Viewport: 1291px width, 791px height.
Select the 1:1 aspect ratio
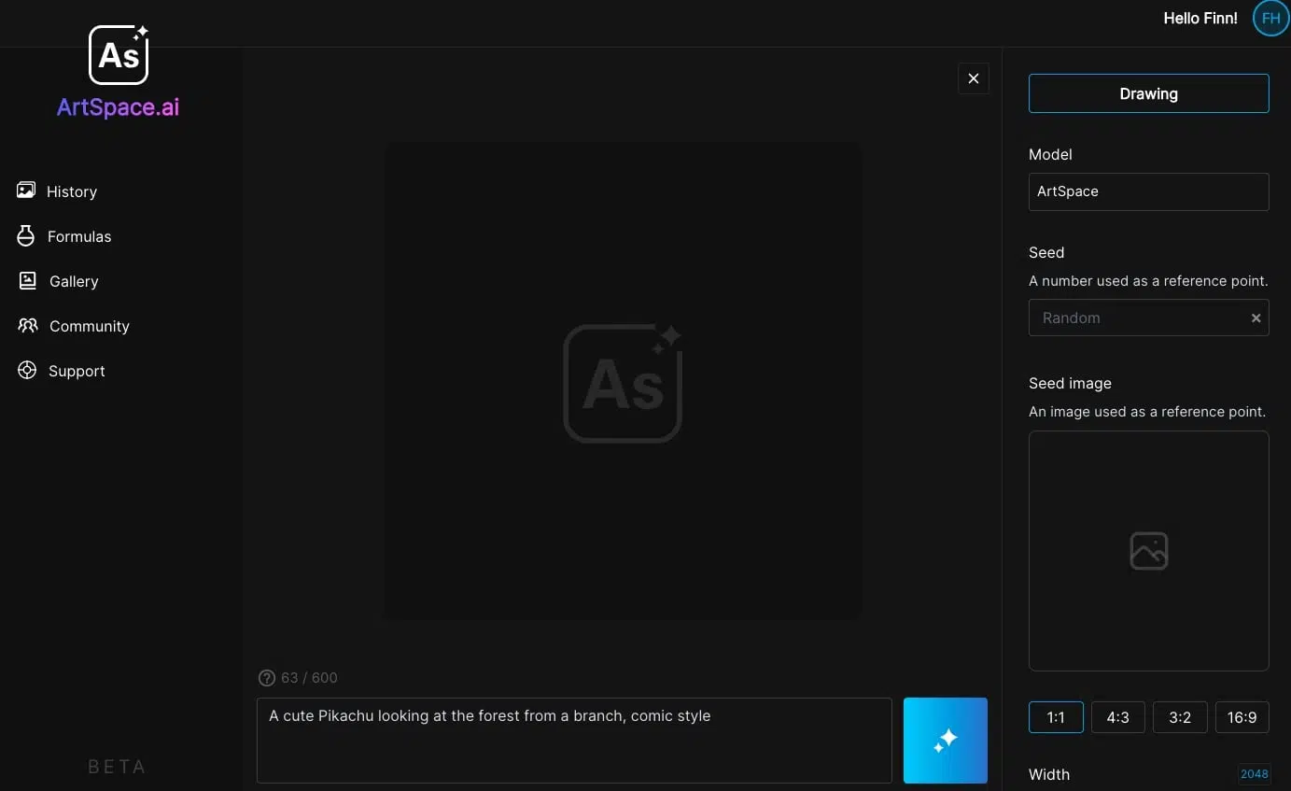(x=1056, y=717)
